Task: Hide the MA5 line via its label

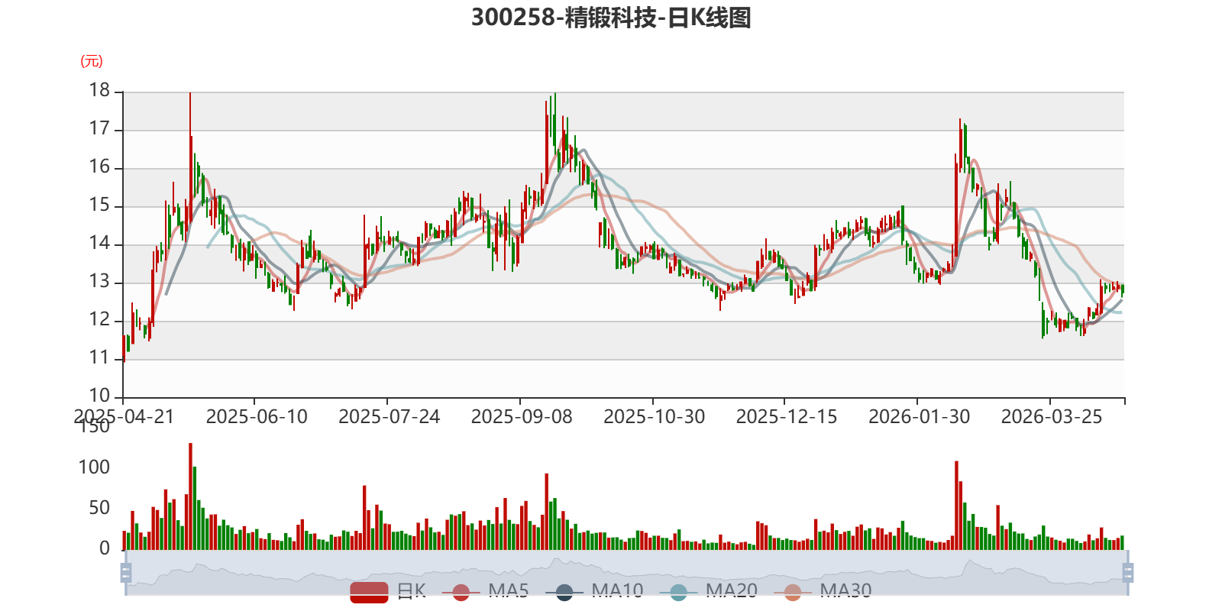Action: (x=508, y=591)
